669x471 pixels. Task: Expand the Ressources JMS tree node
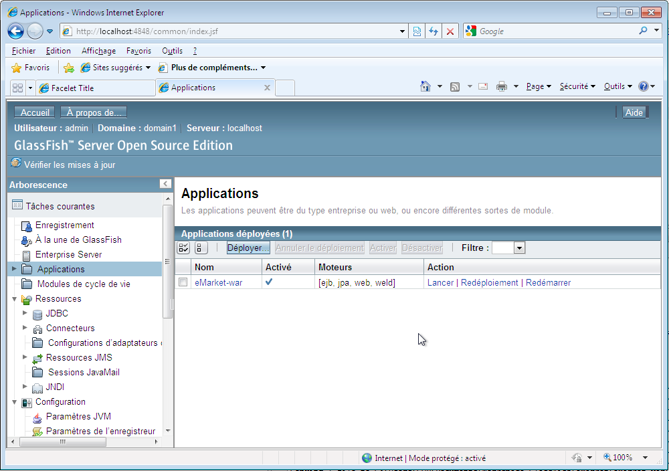coord(25,357)
